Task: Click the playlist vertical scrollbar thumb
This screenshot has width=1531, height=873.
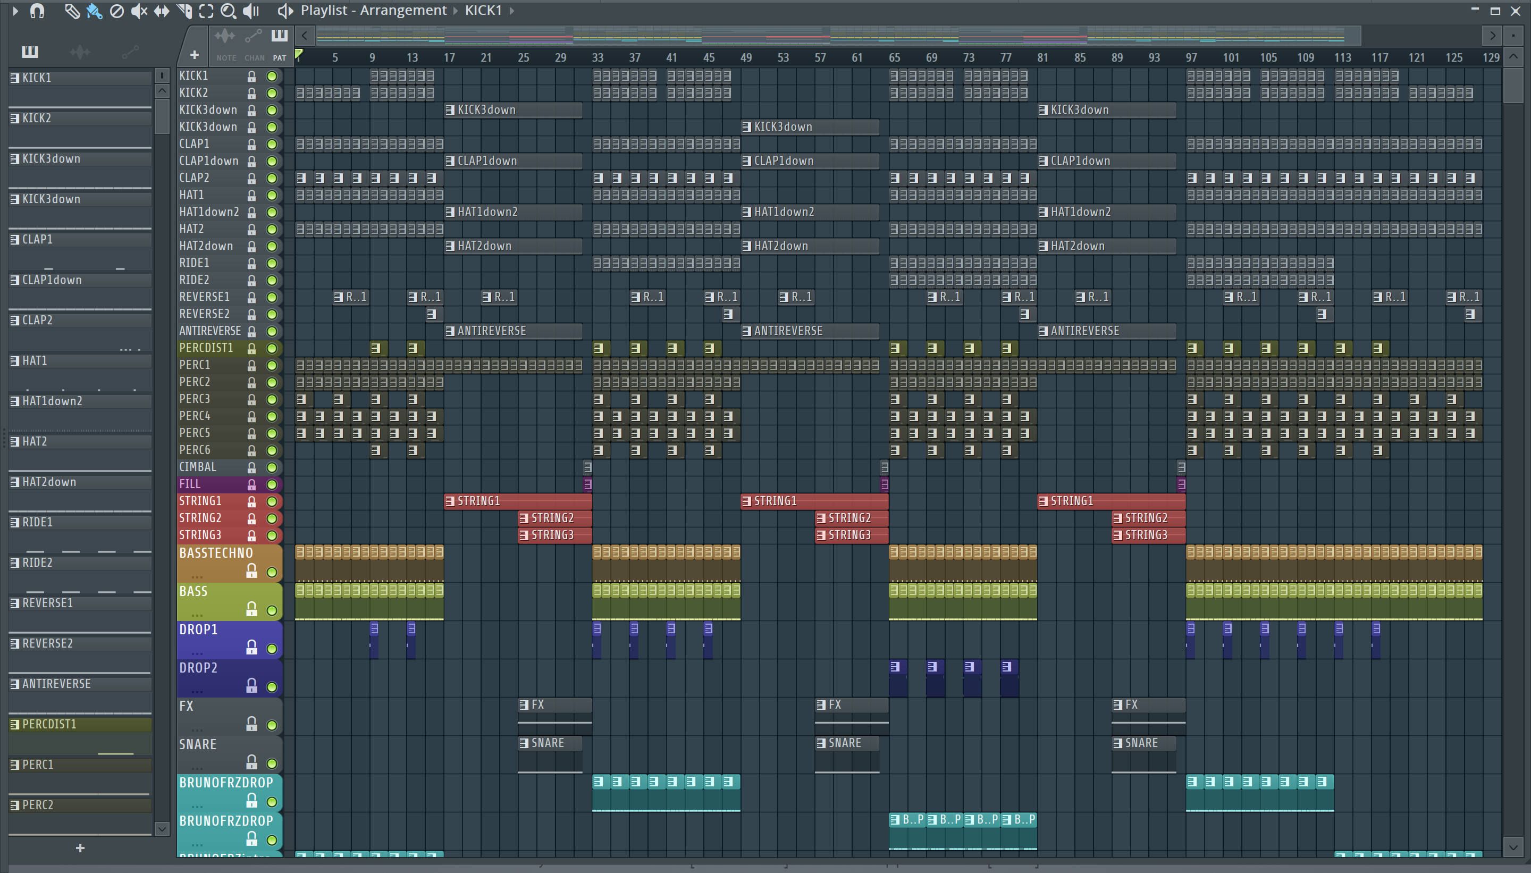Action: click(x=1513, y=85)
